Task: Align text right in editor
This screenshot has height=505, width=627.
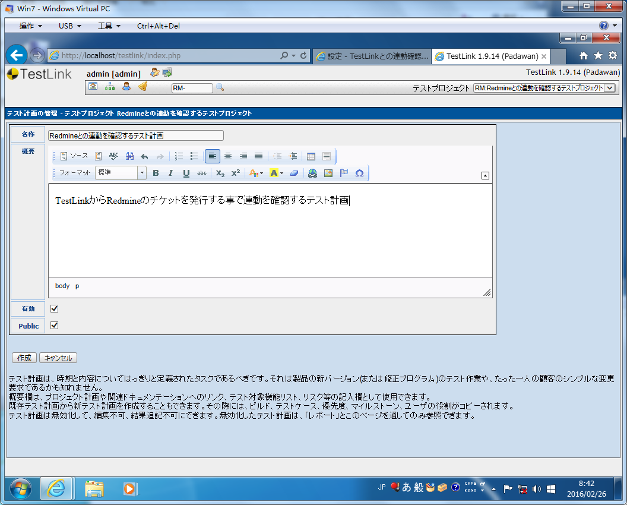Action: click(x=243, y=156)
